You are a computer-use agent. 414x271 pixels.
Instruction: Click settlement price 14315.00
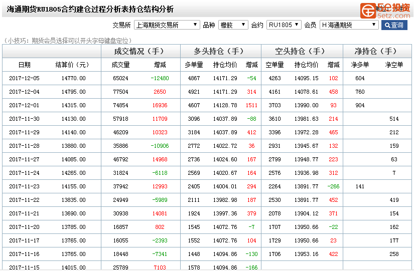click(73, 105)
